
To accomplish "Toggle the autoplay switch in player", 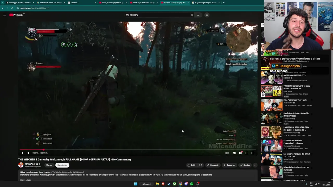I will click(x=227, y=153).
